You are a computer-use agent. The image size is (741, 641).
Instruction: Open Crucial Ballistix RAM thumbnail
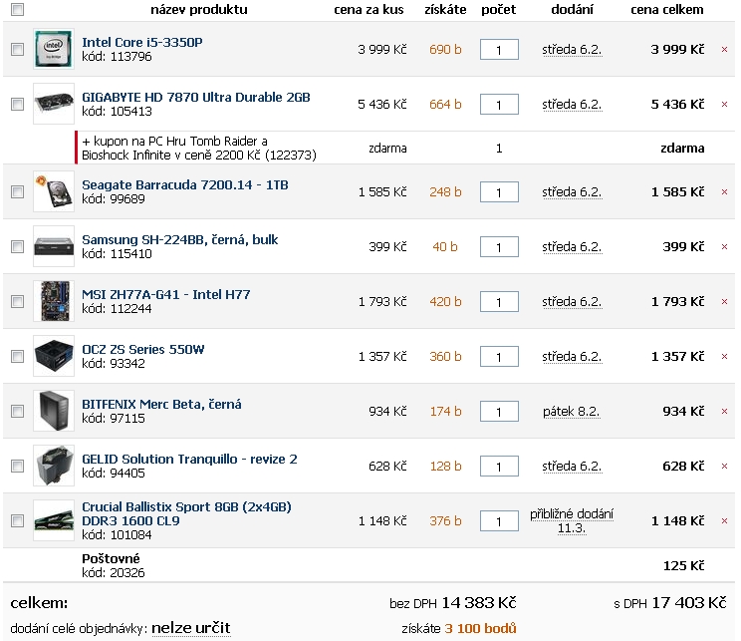coord(54,520)
